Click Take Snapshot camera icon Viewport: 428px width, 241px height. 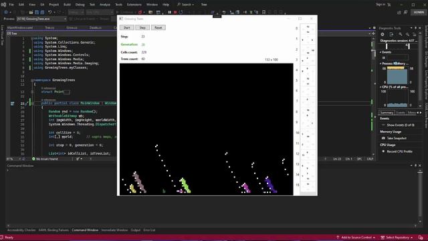point(383,139)
